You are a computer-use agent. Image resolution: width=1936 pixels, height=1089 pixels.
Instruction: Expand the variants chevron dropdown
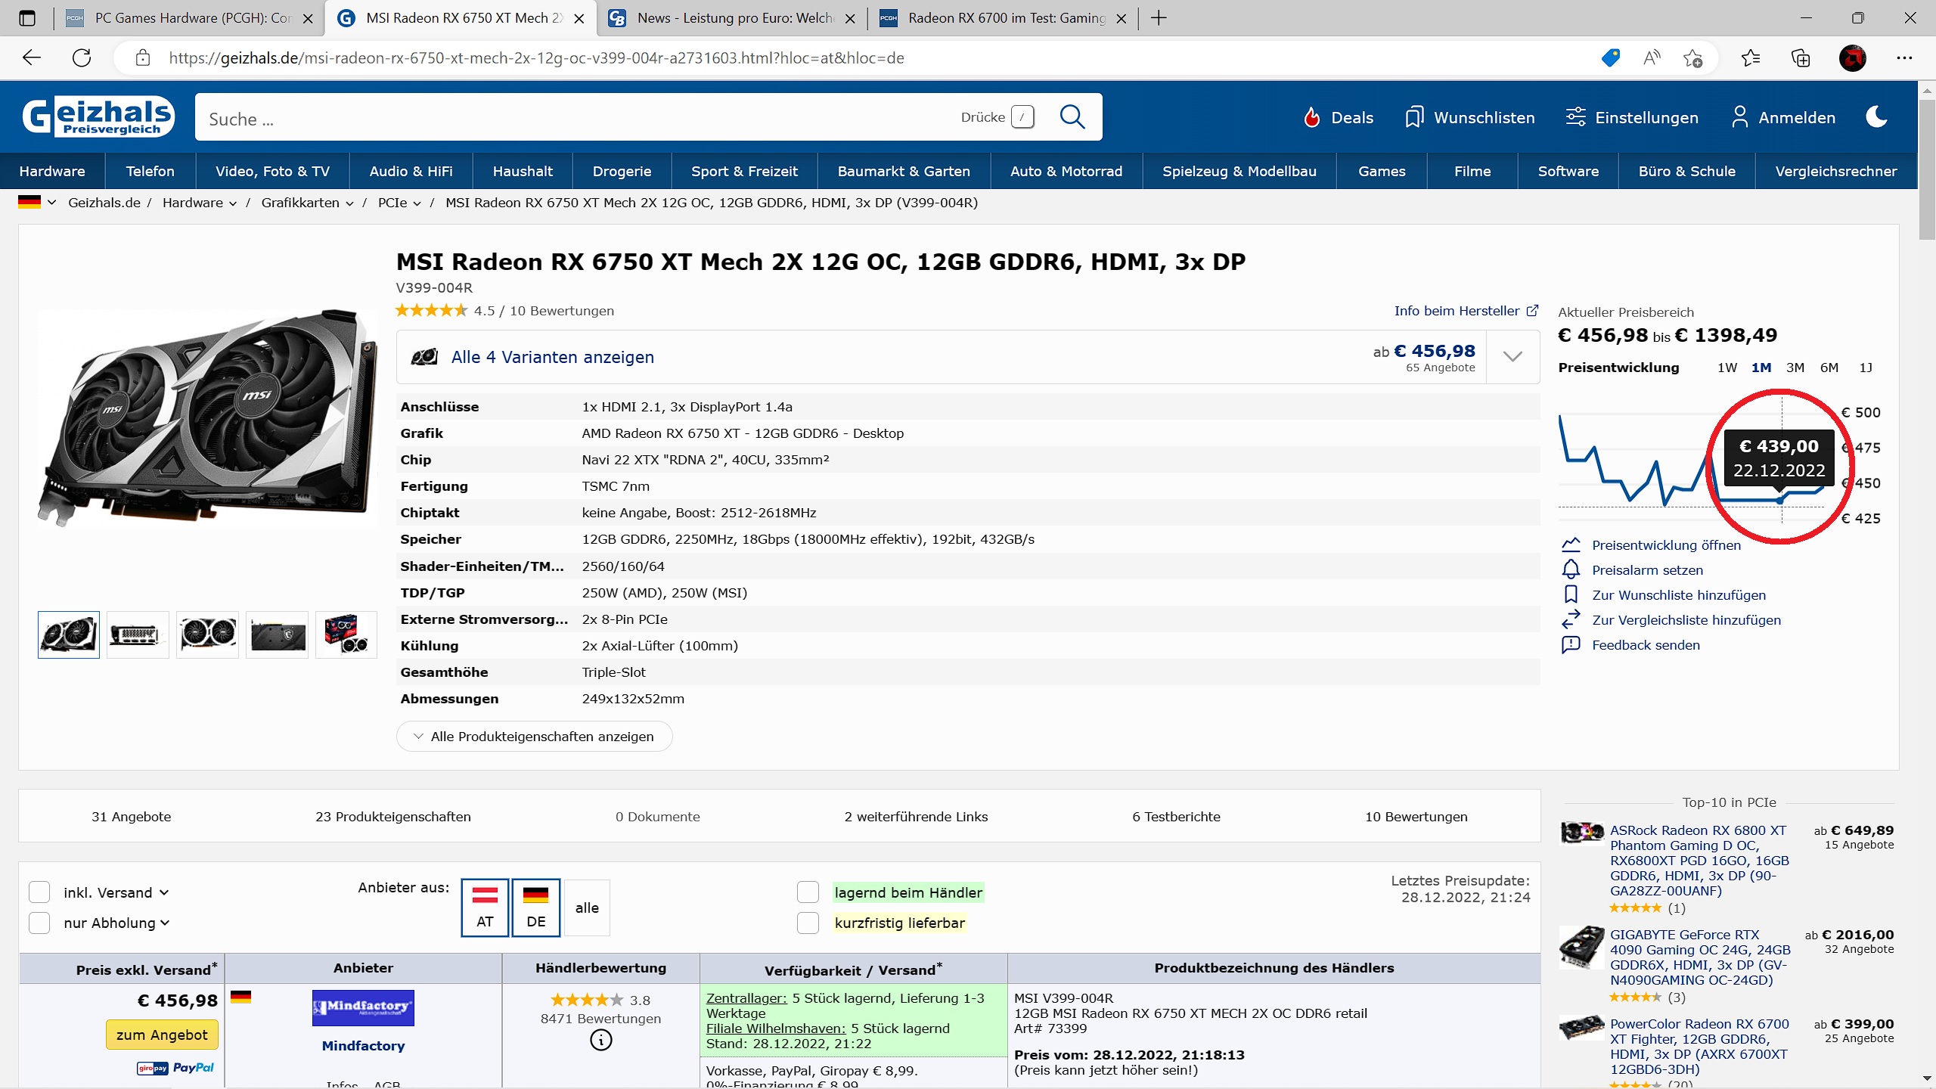(x=1512, y=357)
